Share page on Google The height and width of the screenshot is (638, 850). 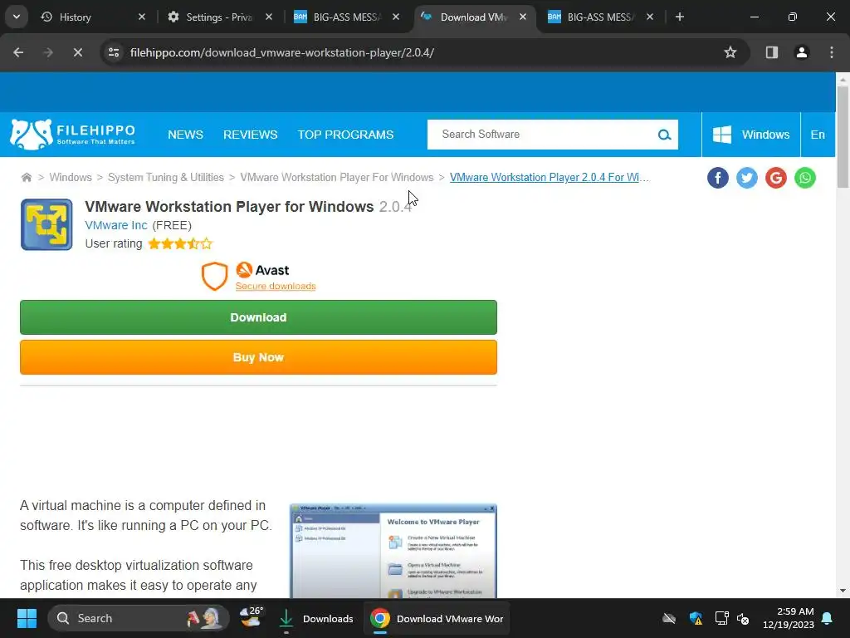pyautogui.click(x=776, y=178)
